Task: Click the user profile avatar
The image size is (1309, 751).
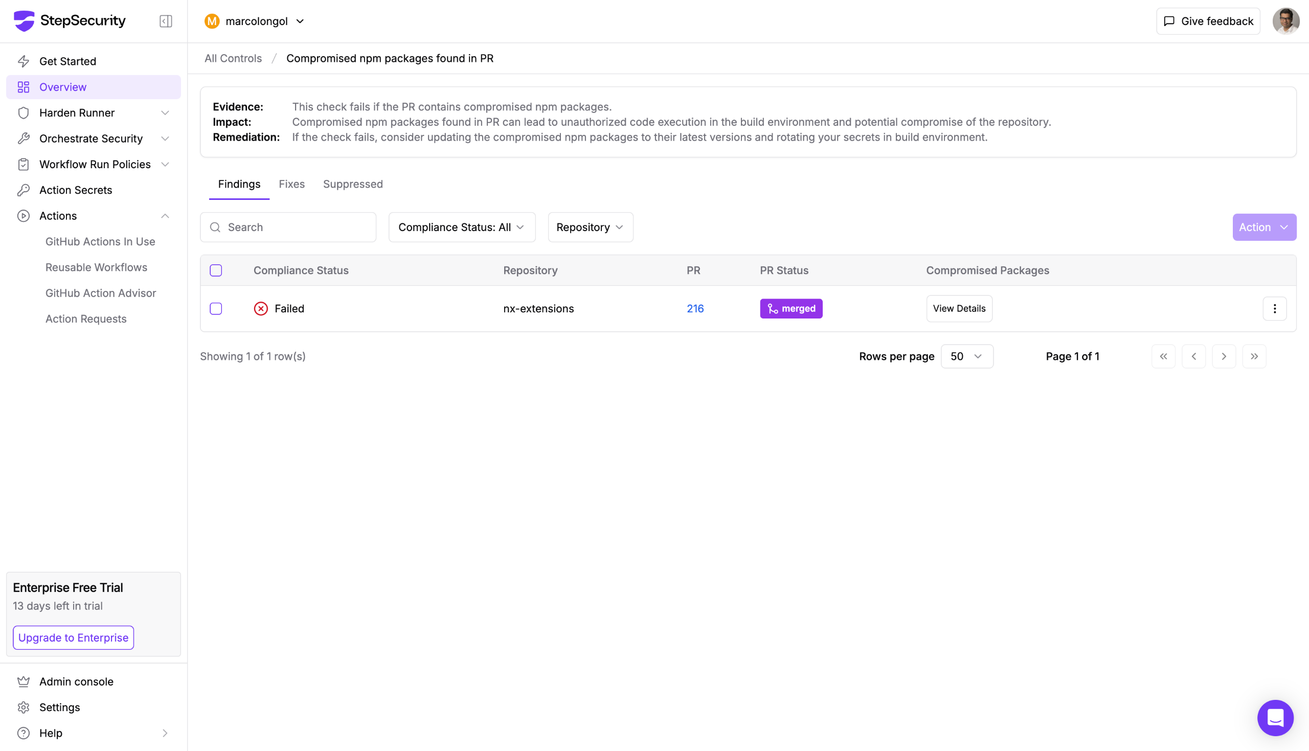Action: pos(1285,21)
